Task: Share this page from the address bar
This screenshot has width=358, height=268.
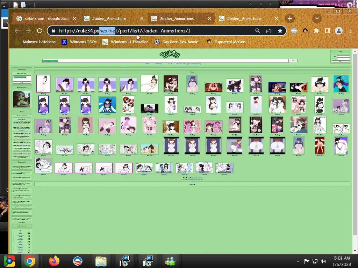Action: pyautogui.click(x=269, y=31)
